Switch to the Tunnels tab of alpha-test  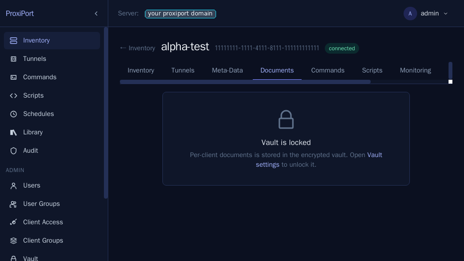pyautogui.click(x=183, y=71)
